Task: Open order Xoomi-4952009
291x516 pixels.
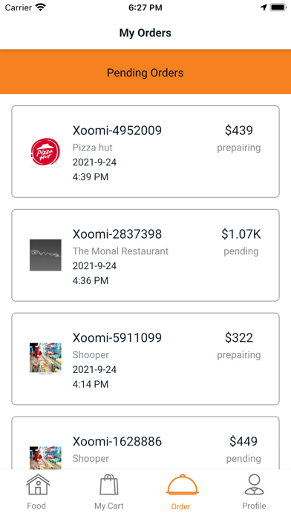Action: (145, 151)
